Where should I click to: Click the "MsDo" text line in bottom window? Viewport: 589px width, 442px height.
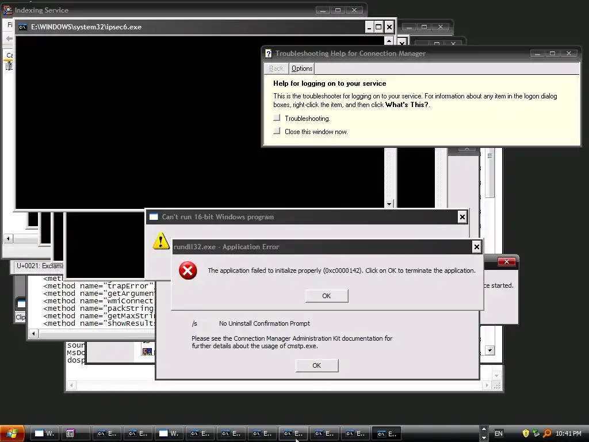coord(76,353)
